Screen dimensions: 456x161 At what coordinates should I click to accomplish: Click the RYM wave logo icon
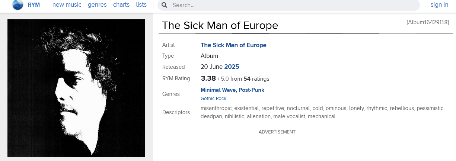[17, 5]
